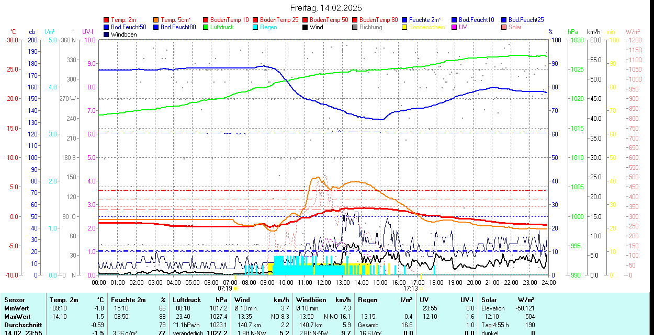This screenshot has height=335, width=654.
Task: Click the 12:00 time axis label
Action: [324, 282]
